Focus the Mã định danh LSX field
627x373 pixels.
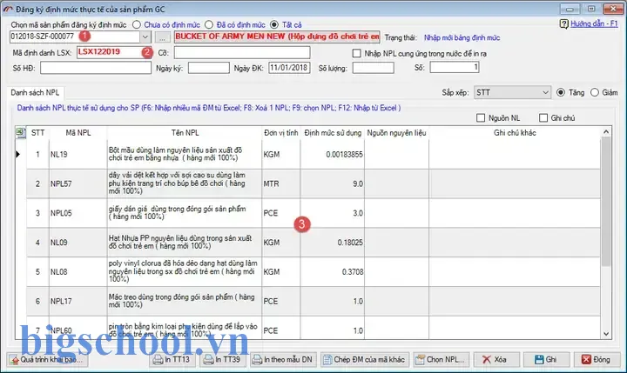115,52
